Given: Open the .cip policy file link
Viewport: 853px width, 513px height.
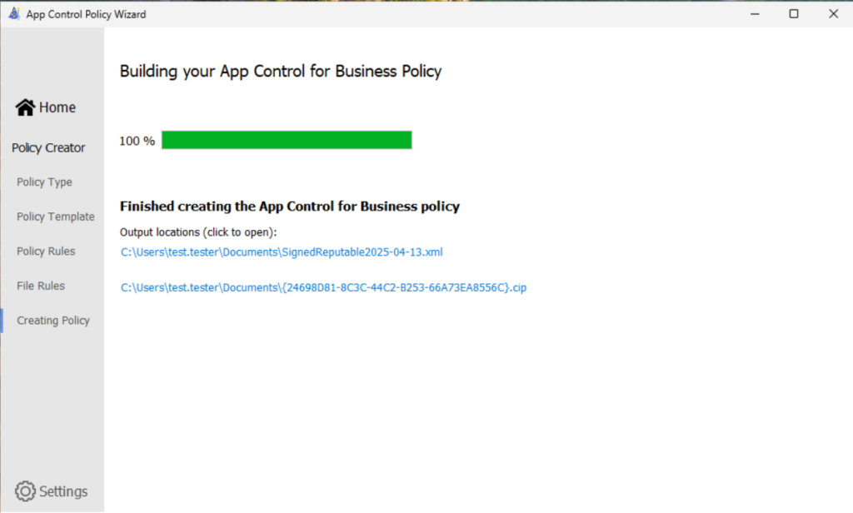Looking at the screenshot, I should (323, 287).
